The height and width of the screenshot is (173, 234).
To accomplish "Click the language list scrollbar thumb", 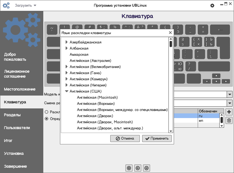I will tap(171, 44).
